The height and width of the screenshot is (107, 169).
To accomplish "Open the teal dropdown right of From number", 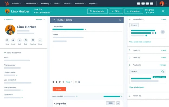I will [113, 96].
